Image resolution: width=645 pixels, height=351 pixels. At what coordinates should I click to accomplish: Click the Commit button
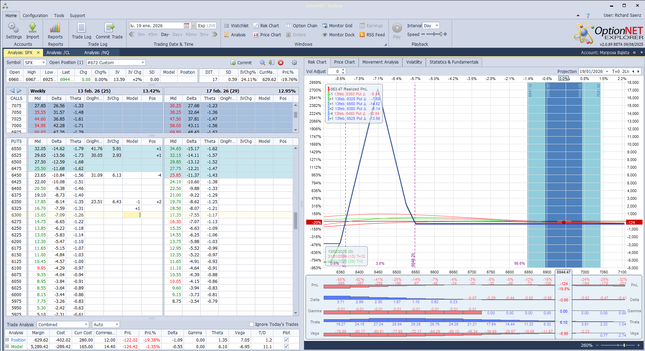click(x=241, y=63)
